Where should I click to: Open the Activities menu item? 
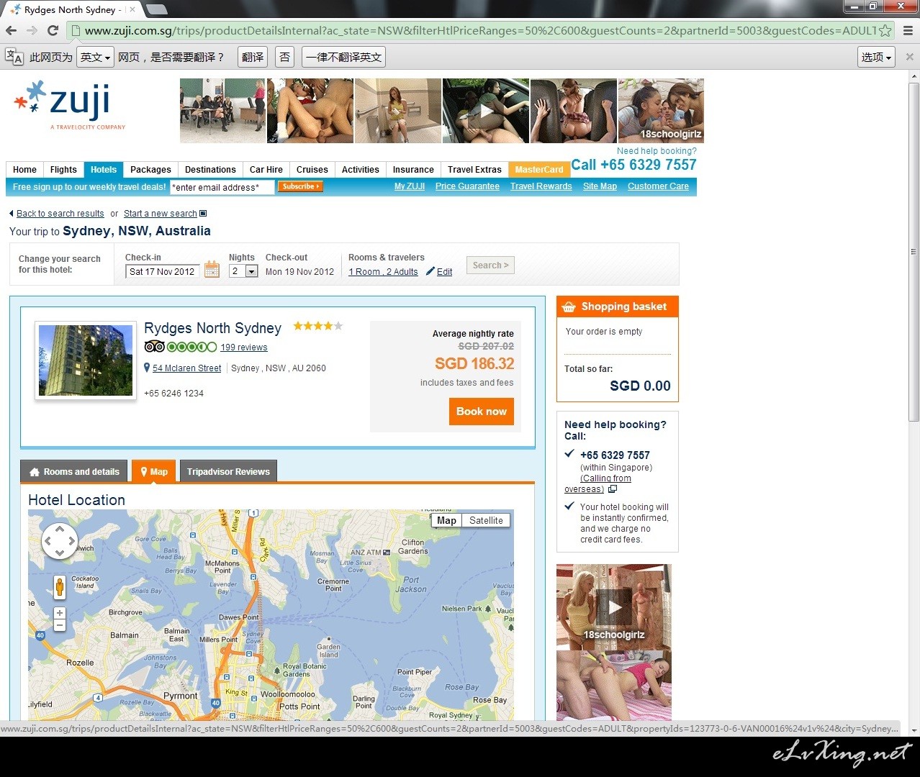(361, 170)
